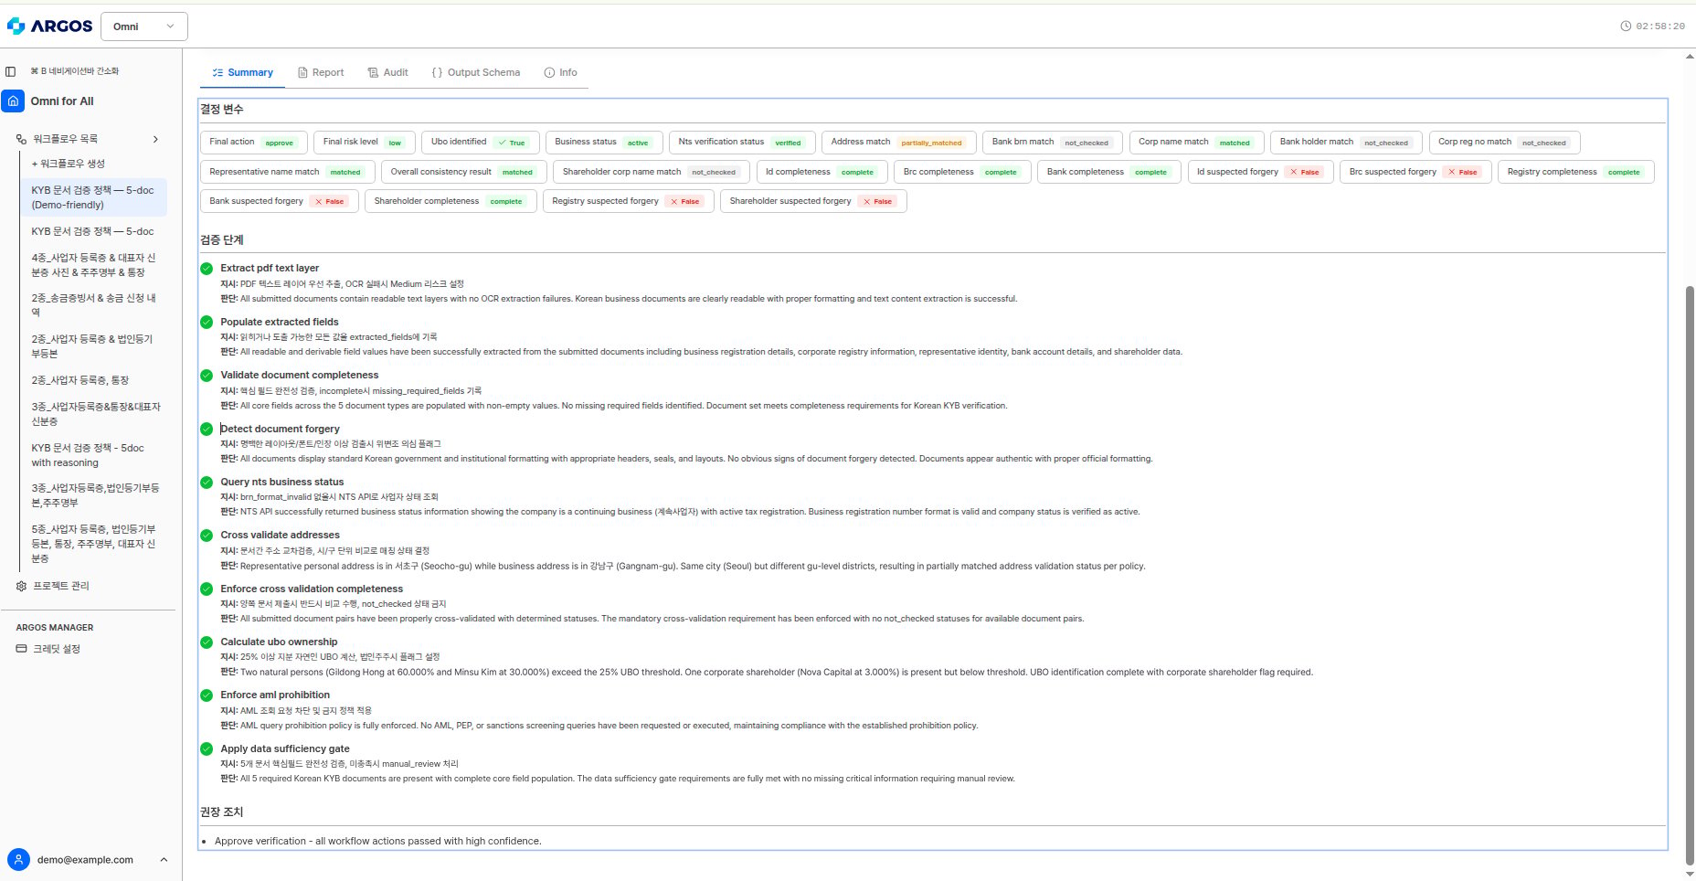
Task: Click green check beside Apply data sufficiency gate
Action: (x=207, y=748)
